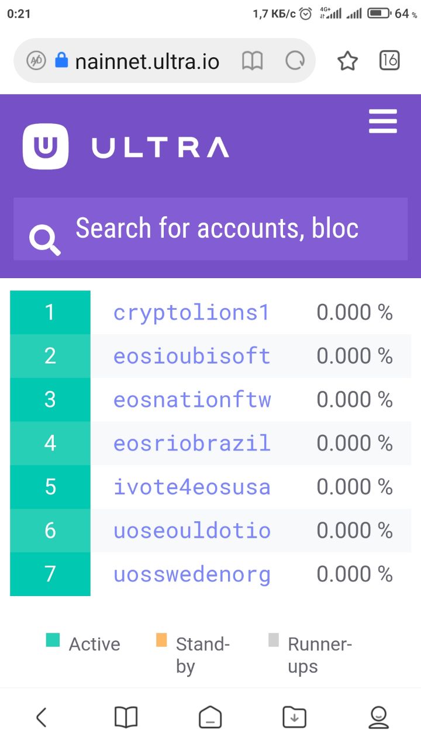Open the uosswedenorg producer link
This screenshot has width=421, height=748.
pos(192,574)
